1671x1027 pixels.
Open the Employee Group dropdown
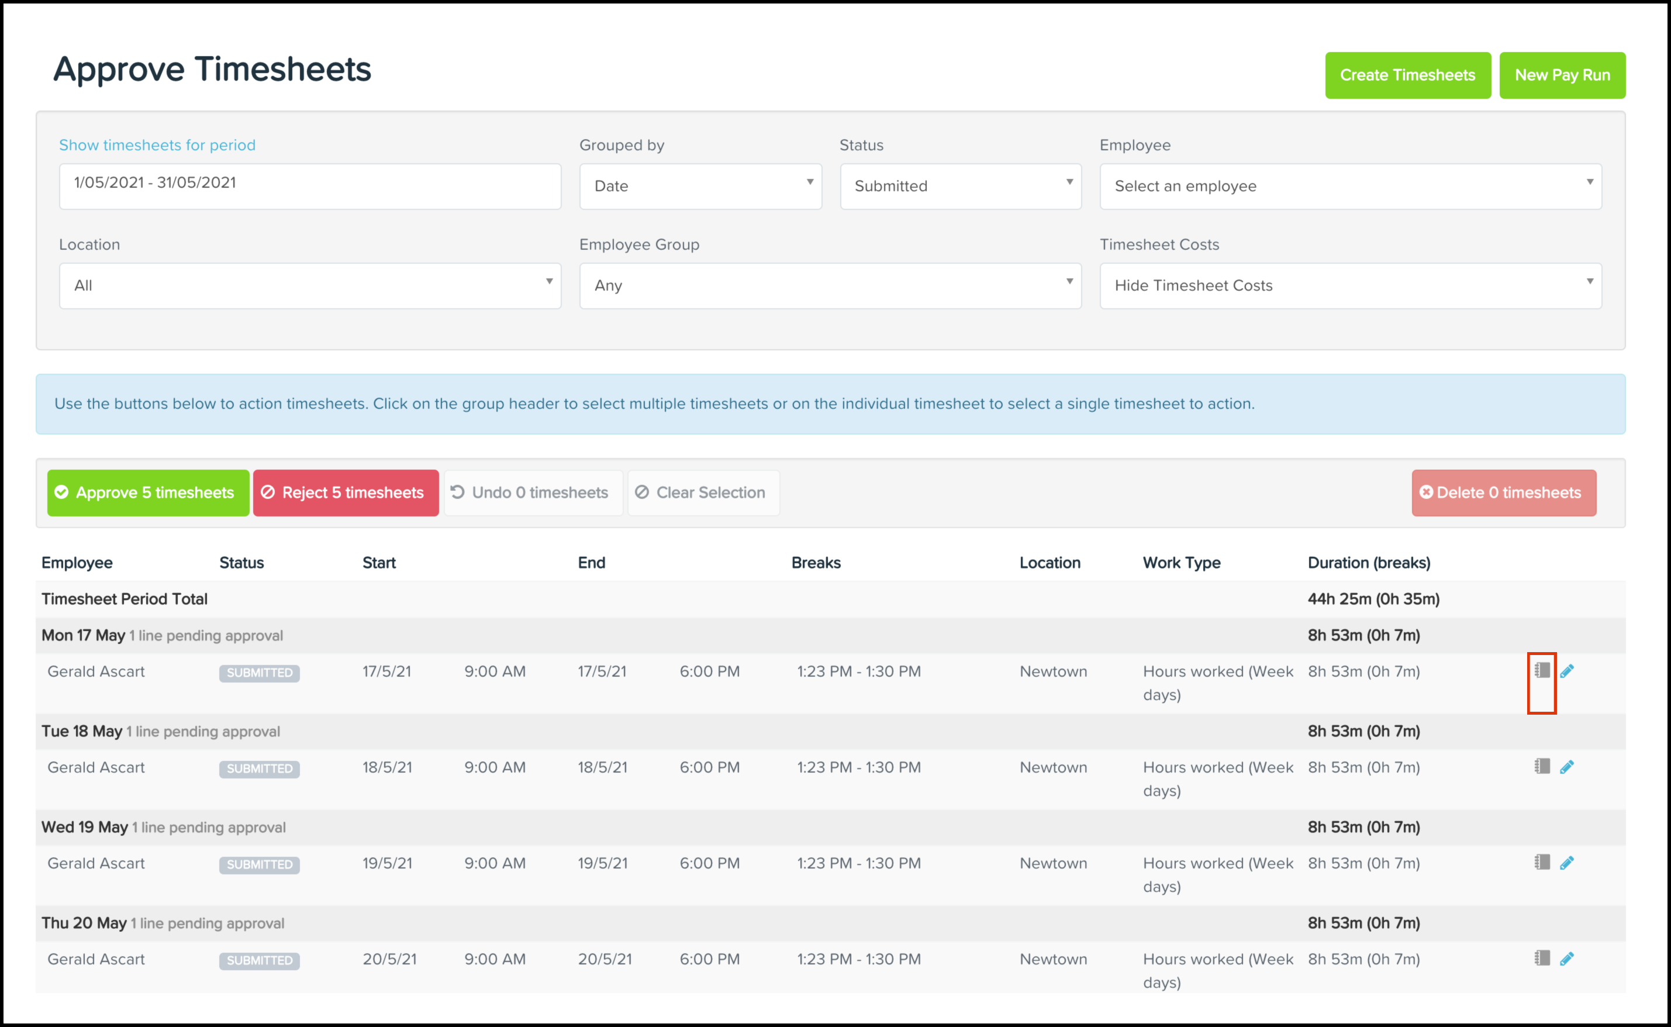tap(830, 285)
